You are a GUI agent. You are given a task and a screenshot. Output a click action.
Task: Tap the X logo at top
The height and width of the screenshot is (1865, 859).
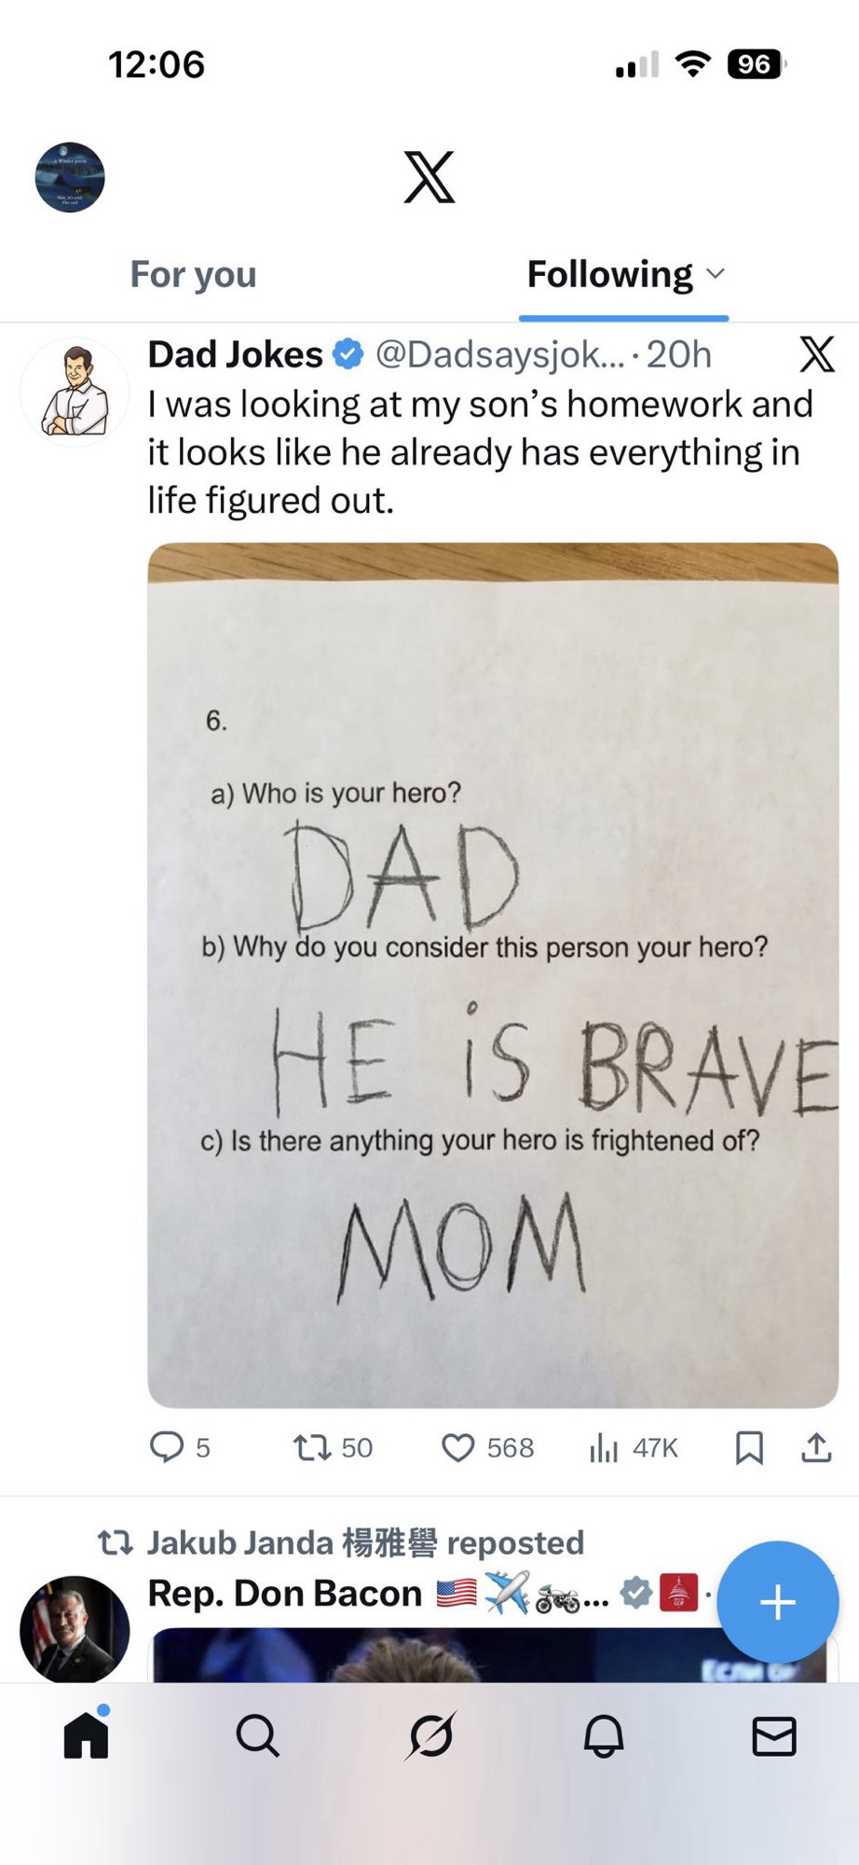429,176
